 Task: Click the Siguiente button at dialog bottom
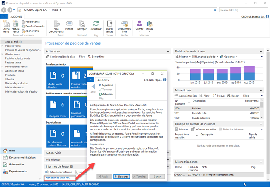(x=121, y=177)
